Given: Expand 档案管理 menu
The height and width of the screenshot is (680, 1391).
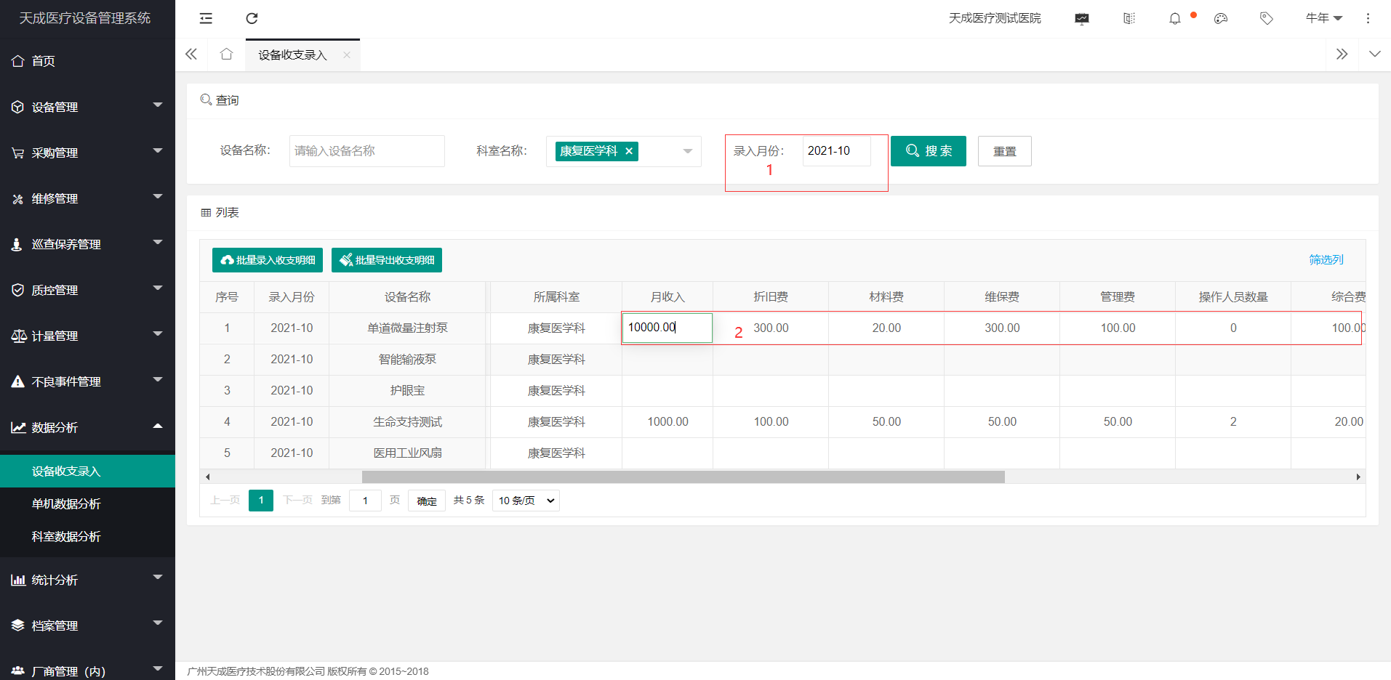Looking at the screenshot, I should click(x=87, y=626).
